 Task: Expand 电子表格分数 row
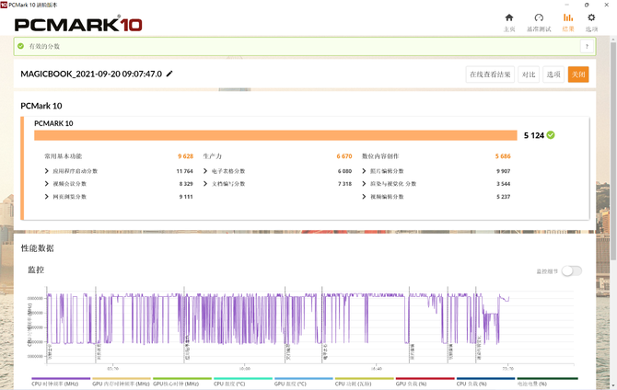[204, 171]
